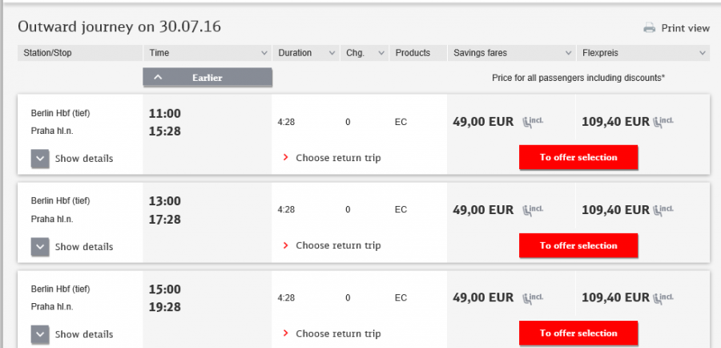This screenshot has width=721, height=348.
Task: Sort by the Savings fares column
Action: [x=510, y=53]
